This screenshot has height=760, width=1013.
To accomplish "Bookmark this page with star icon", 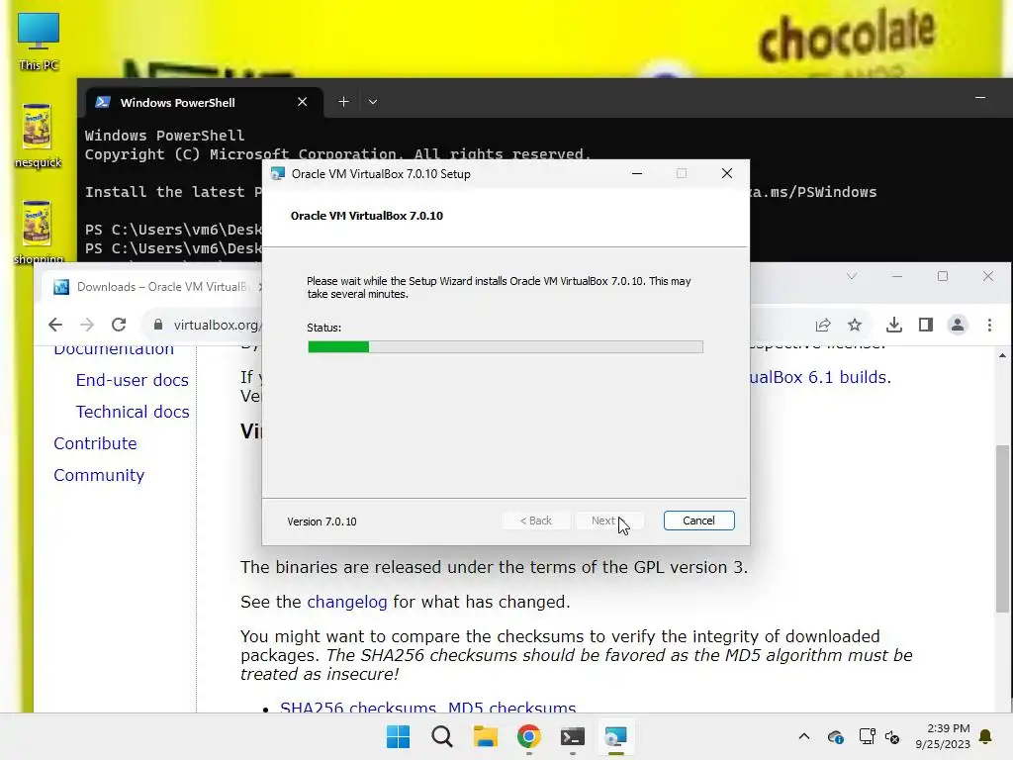I will pyautogui.click(x=855, y=325).
